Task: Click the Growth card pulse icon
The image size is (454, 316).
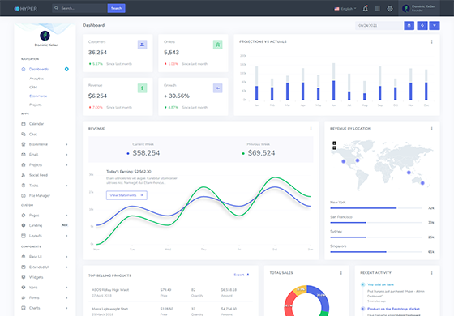Action: click(x=218, y=88)
